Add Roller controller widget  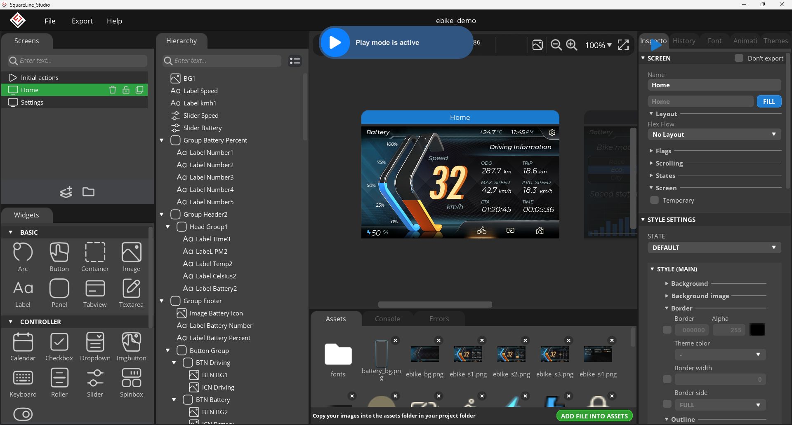59,383
